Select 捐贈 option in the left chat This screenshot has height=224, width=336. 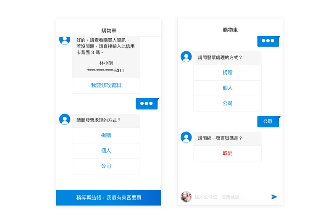pyautogui.click(x=106, y=135)
